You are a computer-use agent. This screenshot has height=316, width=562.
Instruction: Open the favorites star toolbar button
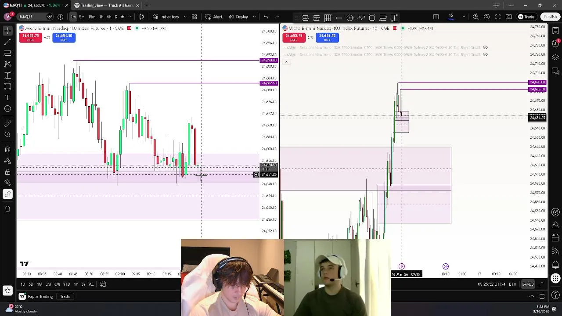7,290
